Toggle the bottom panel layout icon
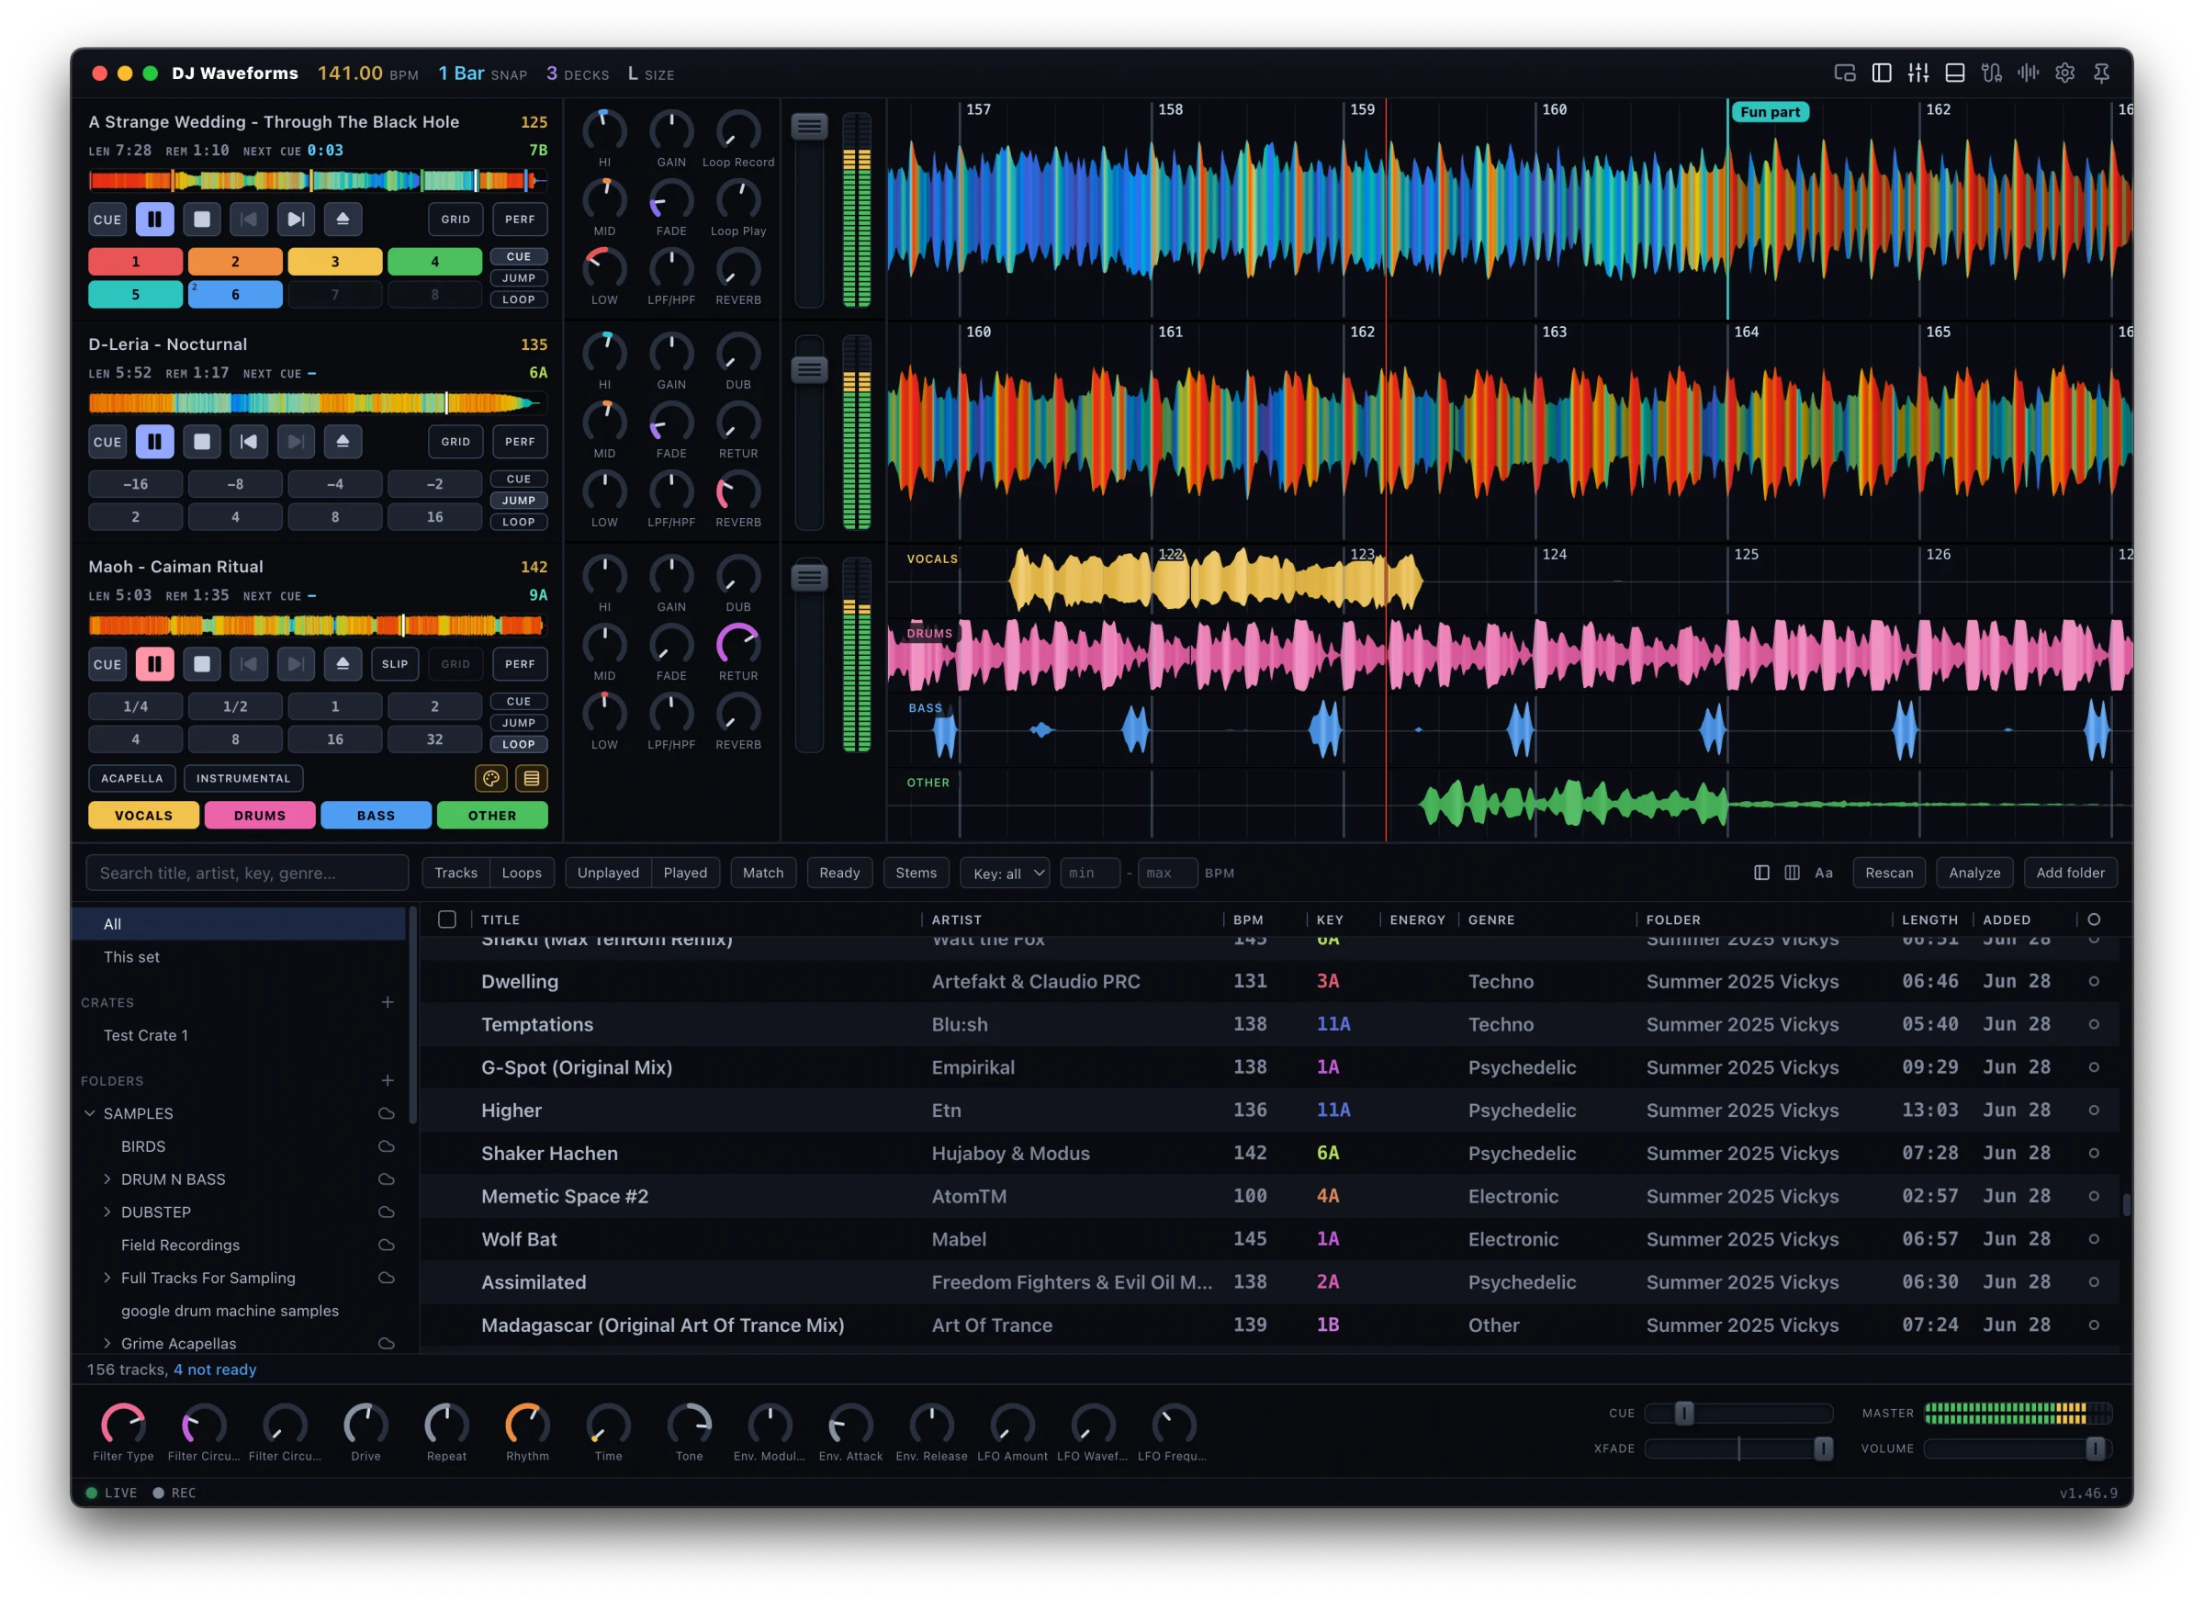 [1955, 73]
